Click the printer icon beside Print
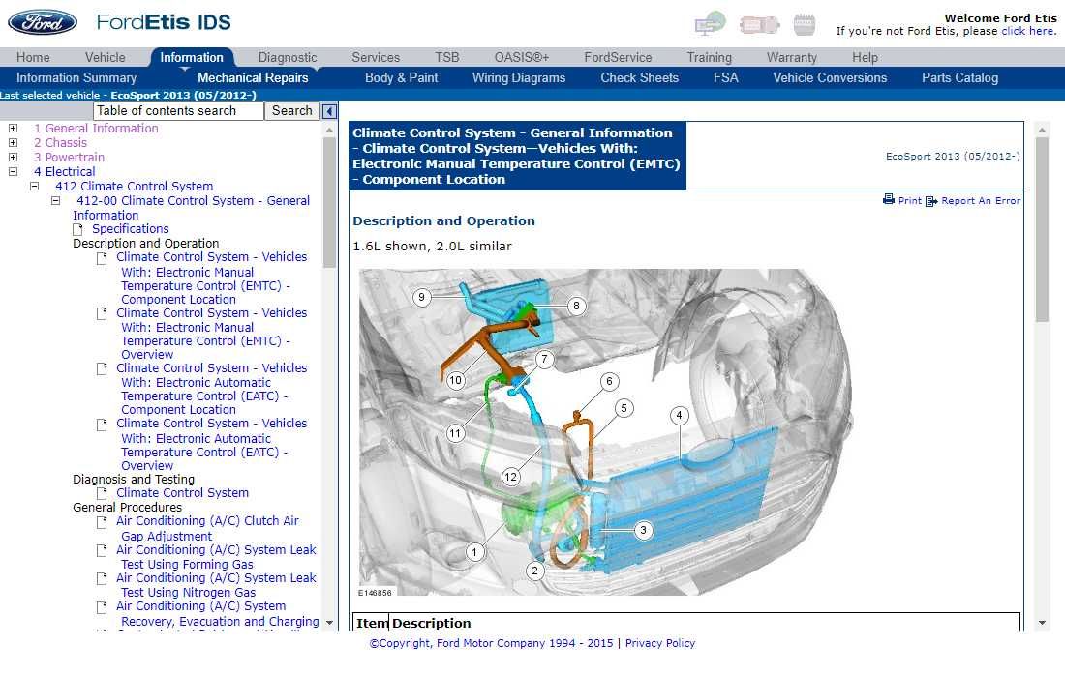 889,199
